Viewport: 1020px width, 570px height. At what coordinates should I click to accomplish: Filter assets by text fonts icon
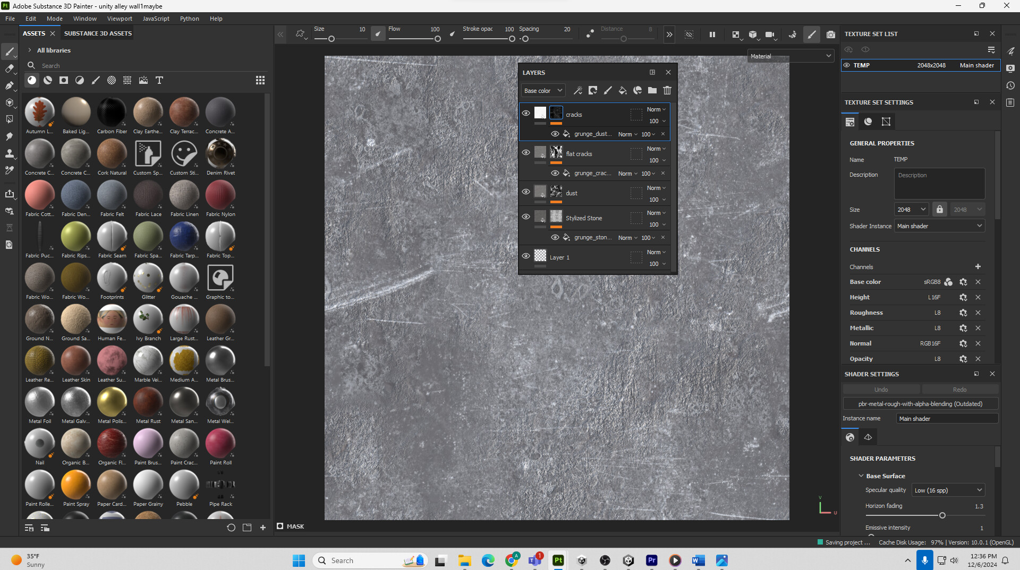(159, 80)
